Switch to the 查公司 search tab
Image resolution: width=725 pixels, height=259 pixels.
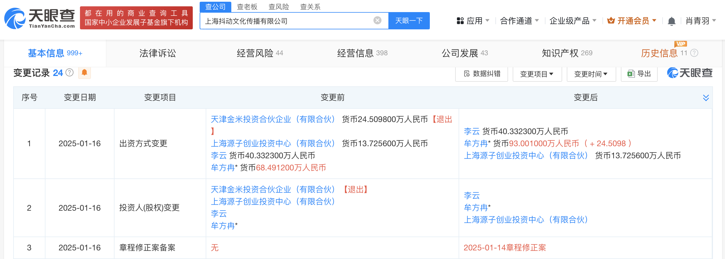click(215, 7)
